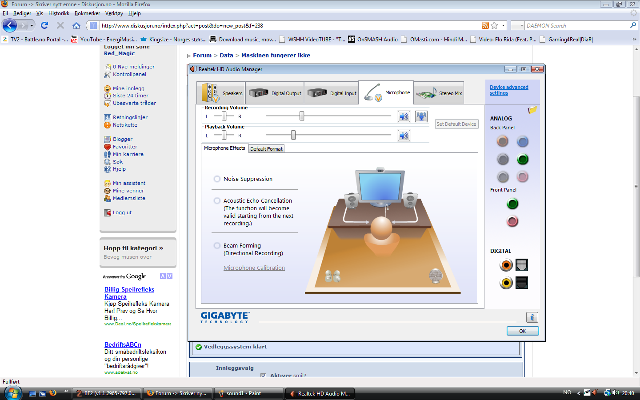Click Set Default Device button

(456, 124)
